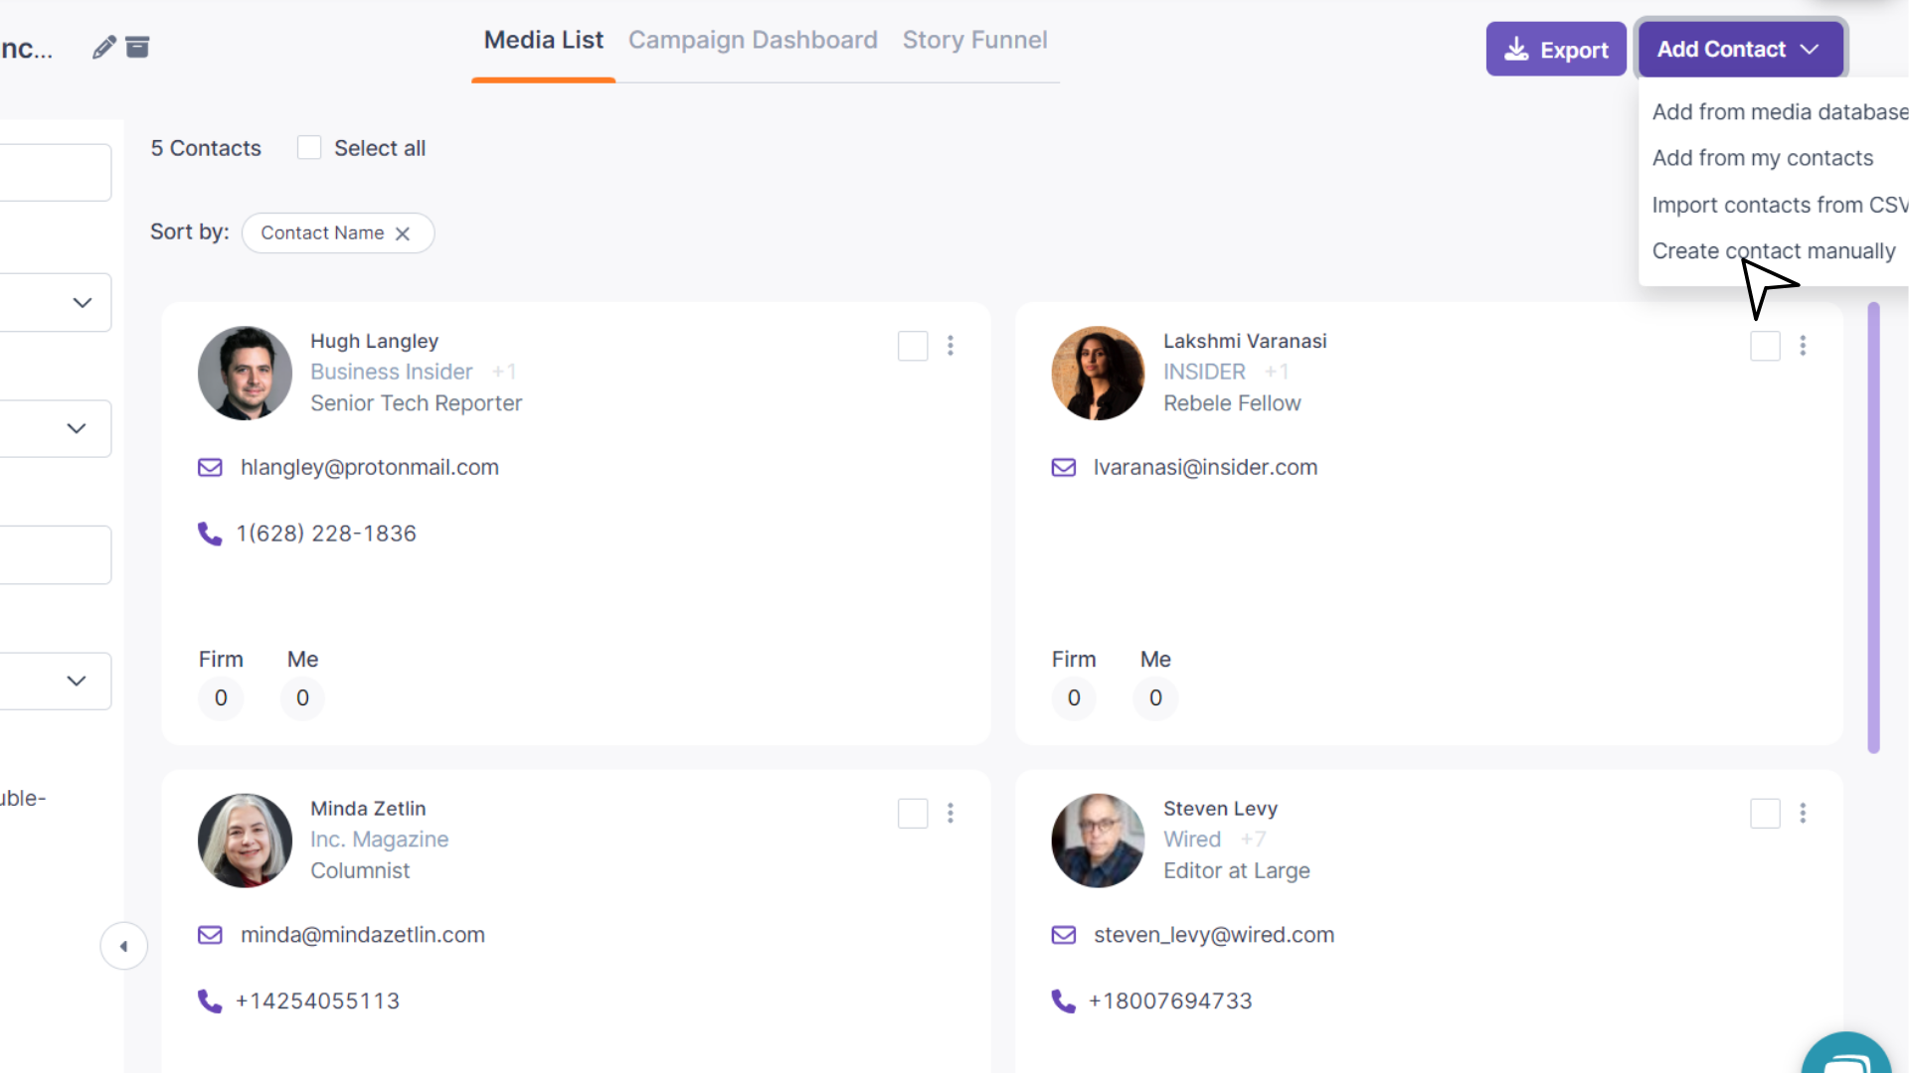Screen dimensions: 1909x1073
Task: Click the +1 badge next to INSIDER
Action: [x=1277, y=372]
